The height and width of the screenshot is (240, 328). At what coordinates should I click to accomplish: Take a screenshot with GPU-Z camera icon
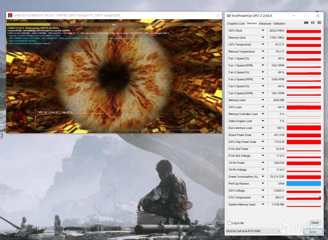pyautogui.click(x=306, y=23)
